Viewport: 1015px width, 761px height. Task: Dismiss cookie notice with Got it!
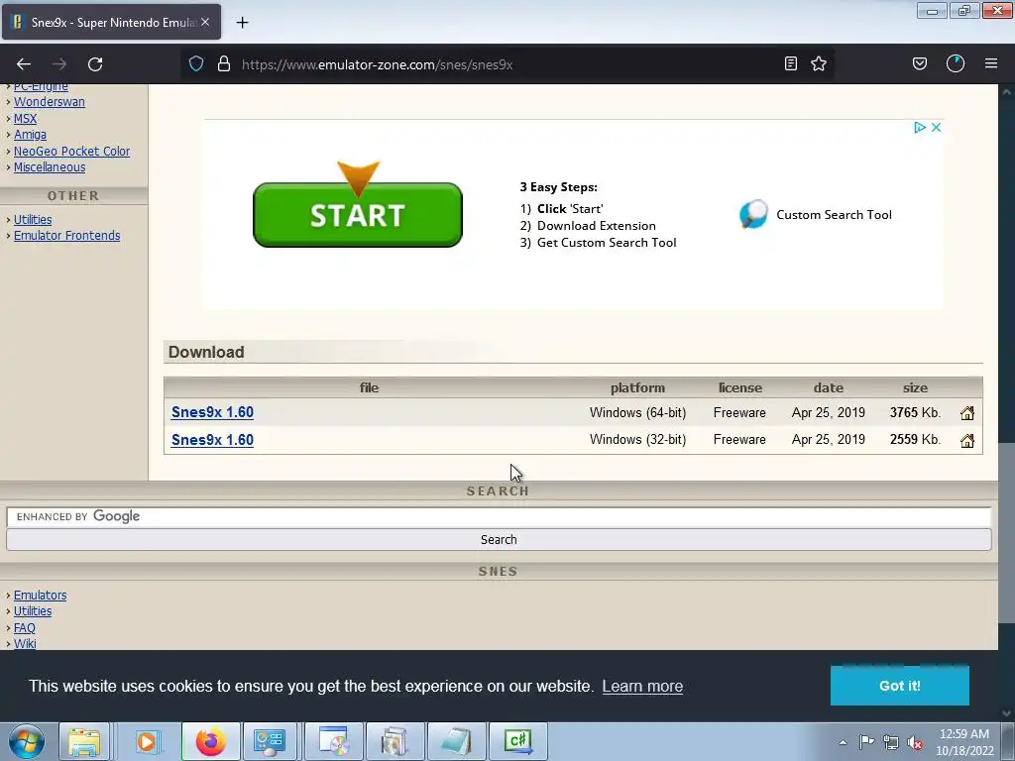(x=900, y=686)
